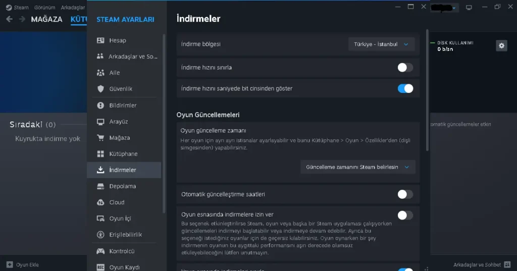Click the DİSK KULLANIMI label
517x271 pixels.
click(455, 43)
